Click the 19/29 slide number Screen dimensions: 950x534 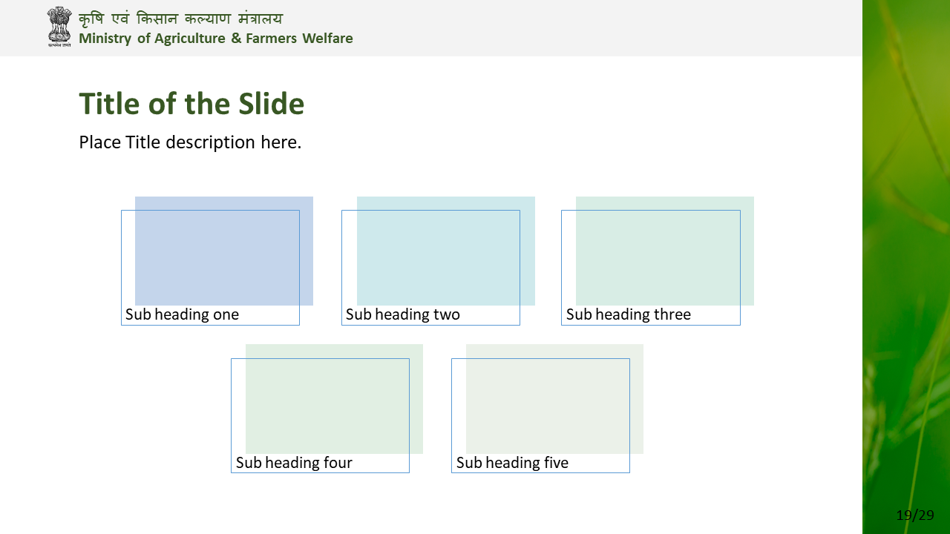(x=915, y=515)
